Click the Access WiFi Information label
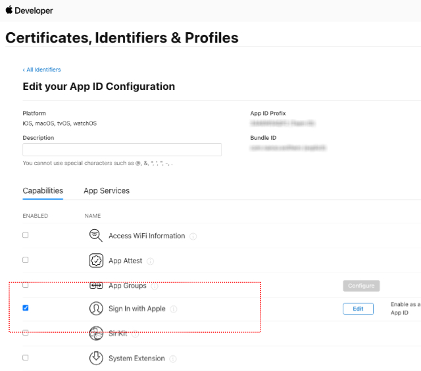Screen dimensions: 421x371 [x=147, y=236]
